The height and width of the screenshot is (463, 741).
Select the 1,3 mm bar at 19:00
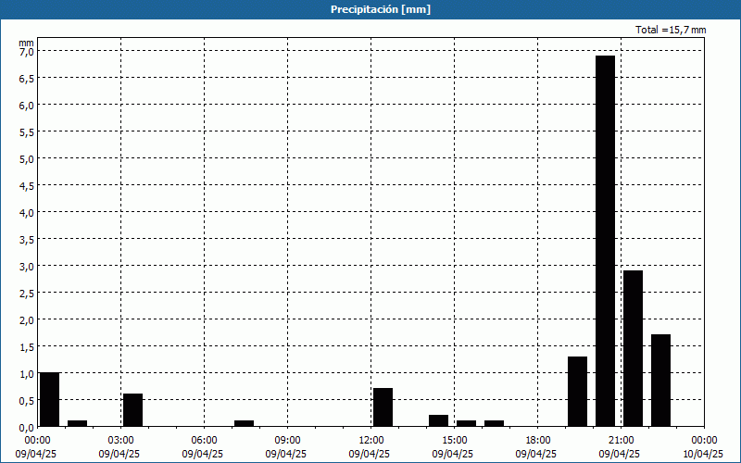coord(577,392)
